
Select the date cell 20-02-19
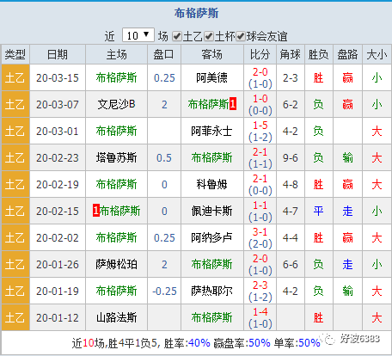pyautogui.click(x=58, y=185)
